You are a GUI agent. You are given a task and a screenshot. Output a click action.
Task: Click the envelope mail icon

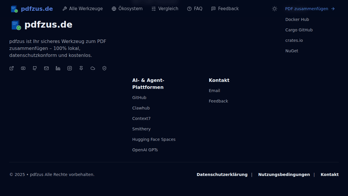46,68
